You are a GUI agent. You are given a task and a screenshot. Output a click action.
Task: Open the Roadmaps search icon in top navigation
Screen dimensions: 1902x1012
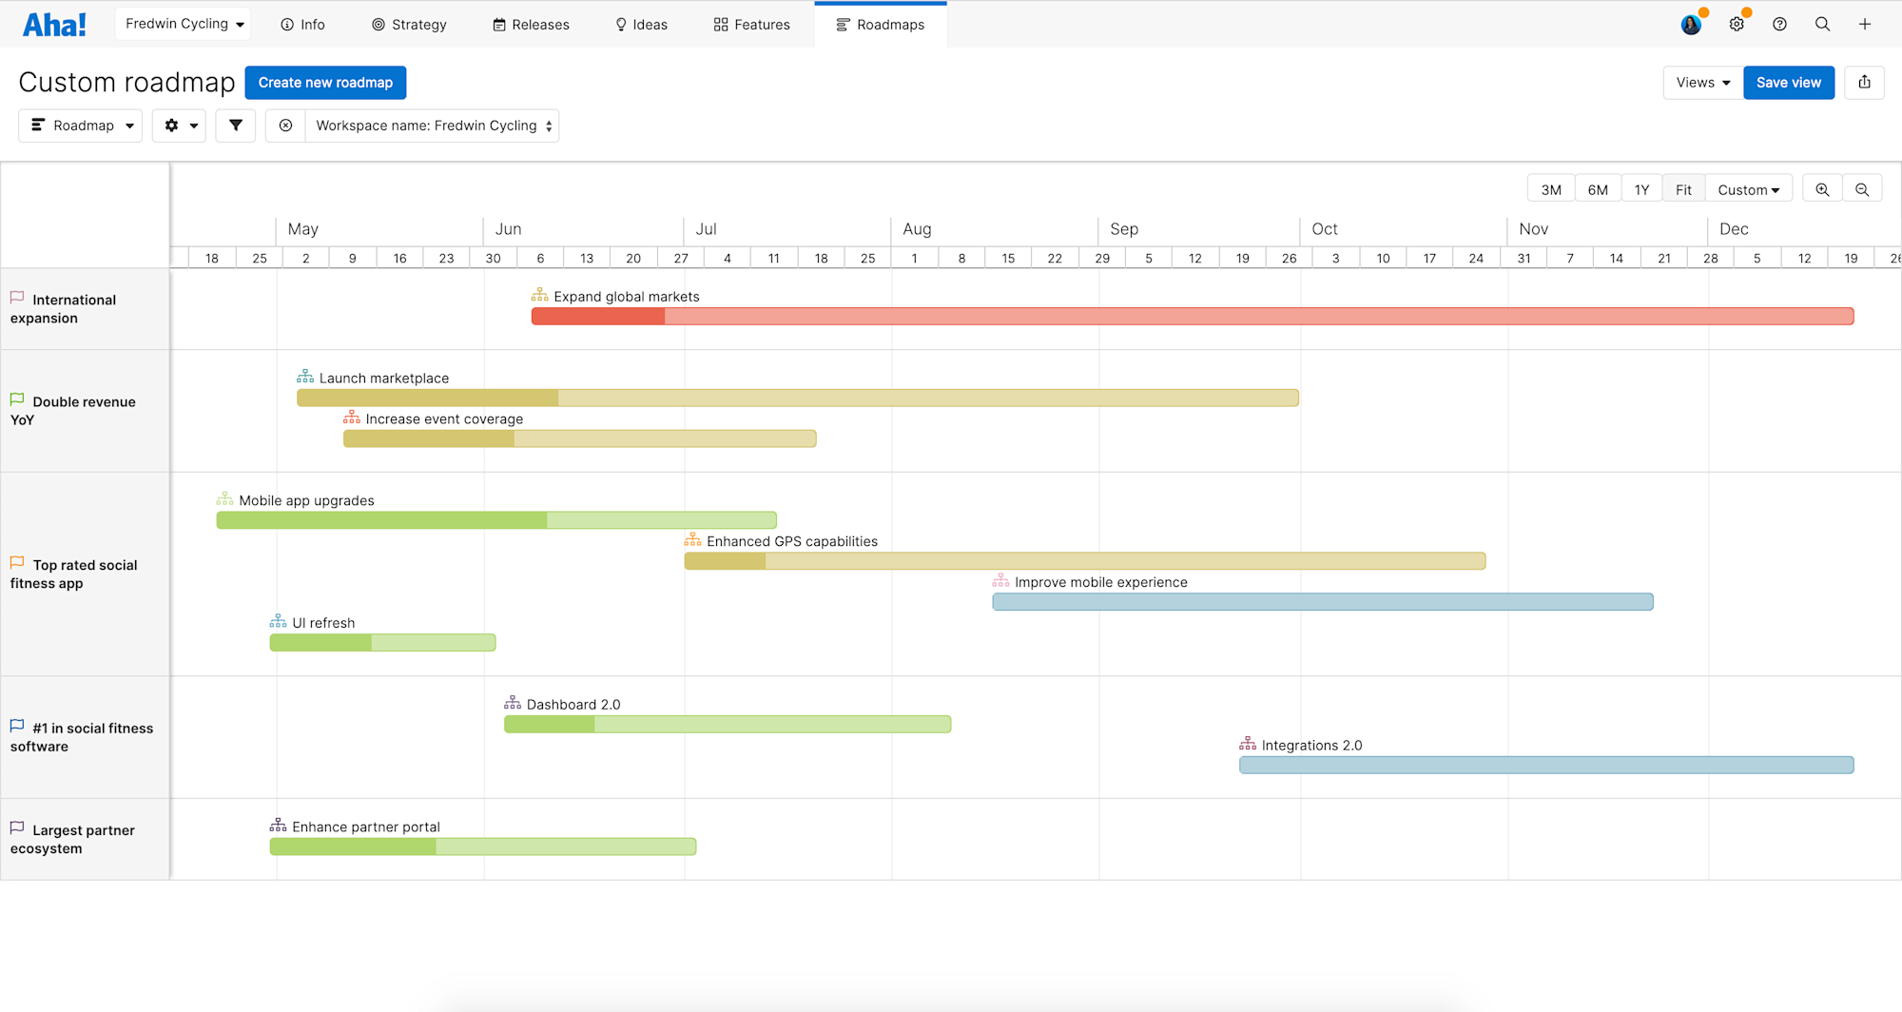point(1822,24)
